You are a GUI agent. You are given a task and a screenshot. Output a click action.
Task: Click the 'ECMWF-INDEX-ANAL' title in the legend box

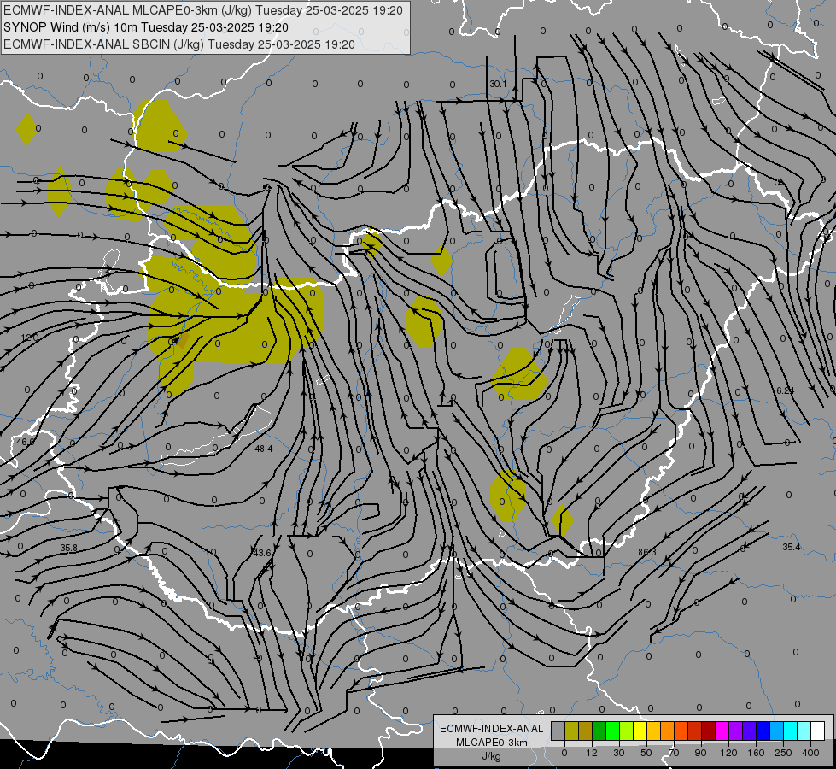(x=492, y=729)
